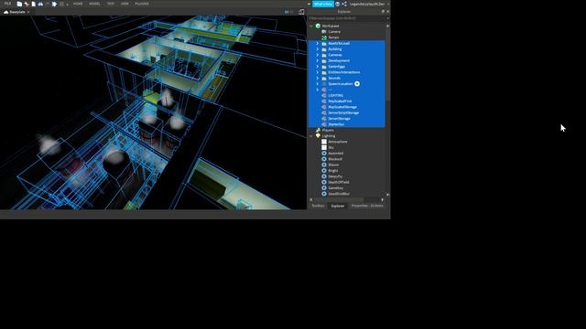Click the New file icon in the quick toolbar
The height and width of the screenshot is (329, 586).
point(19,4)
